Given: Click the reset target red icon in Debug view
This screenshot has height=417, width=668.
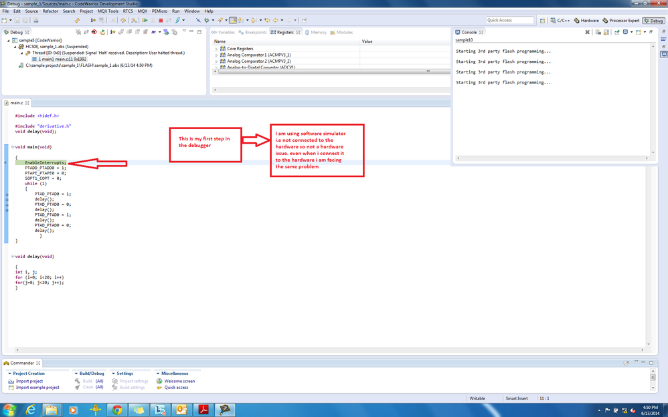Looking at the screenshot, I should (x=94, y=32).
